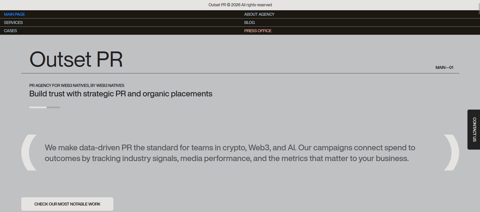Viewport: 480px width, 212px height.
Task: Navigate to the SERVICES section
Action: tap(13, 22)
